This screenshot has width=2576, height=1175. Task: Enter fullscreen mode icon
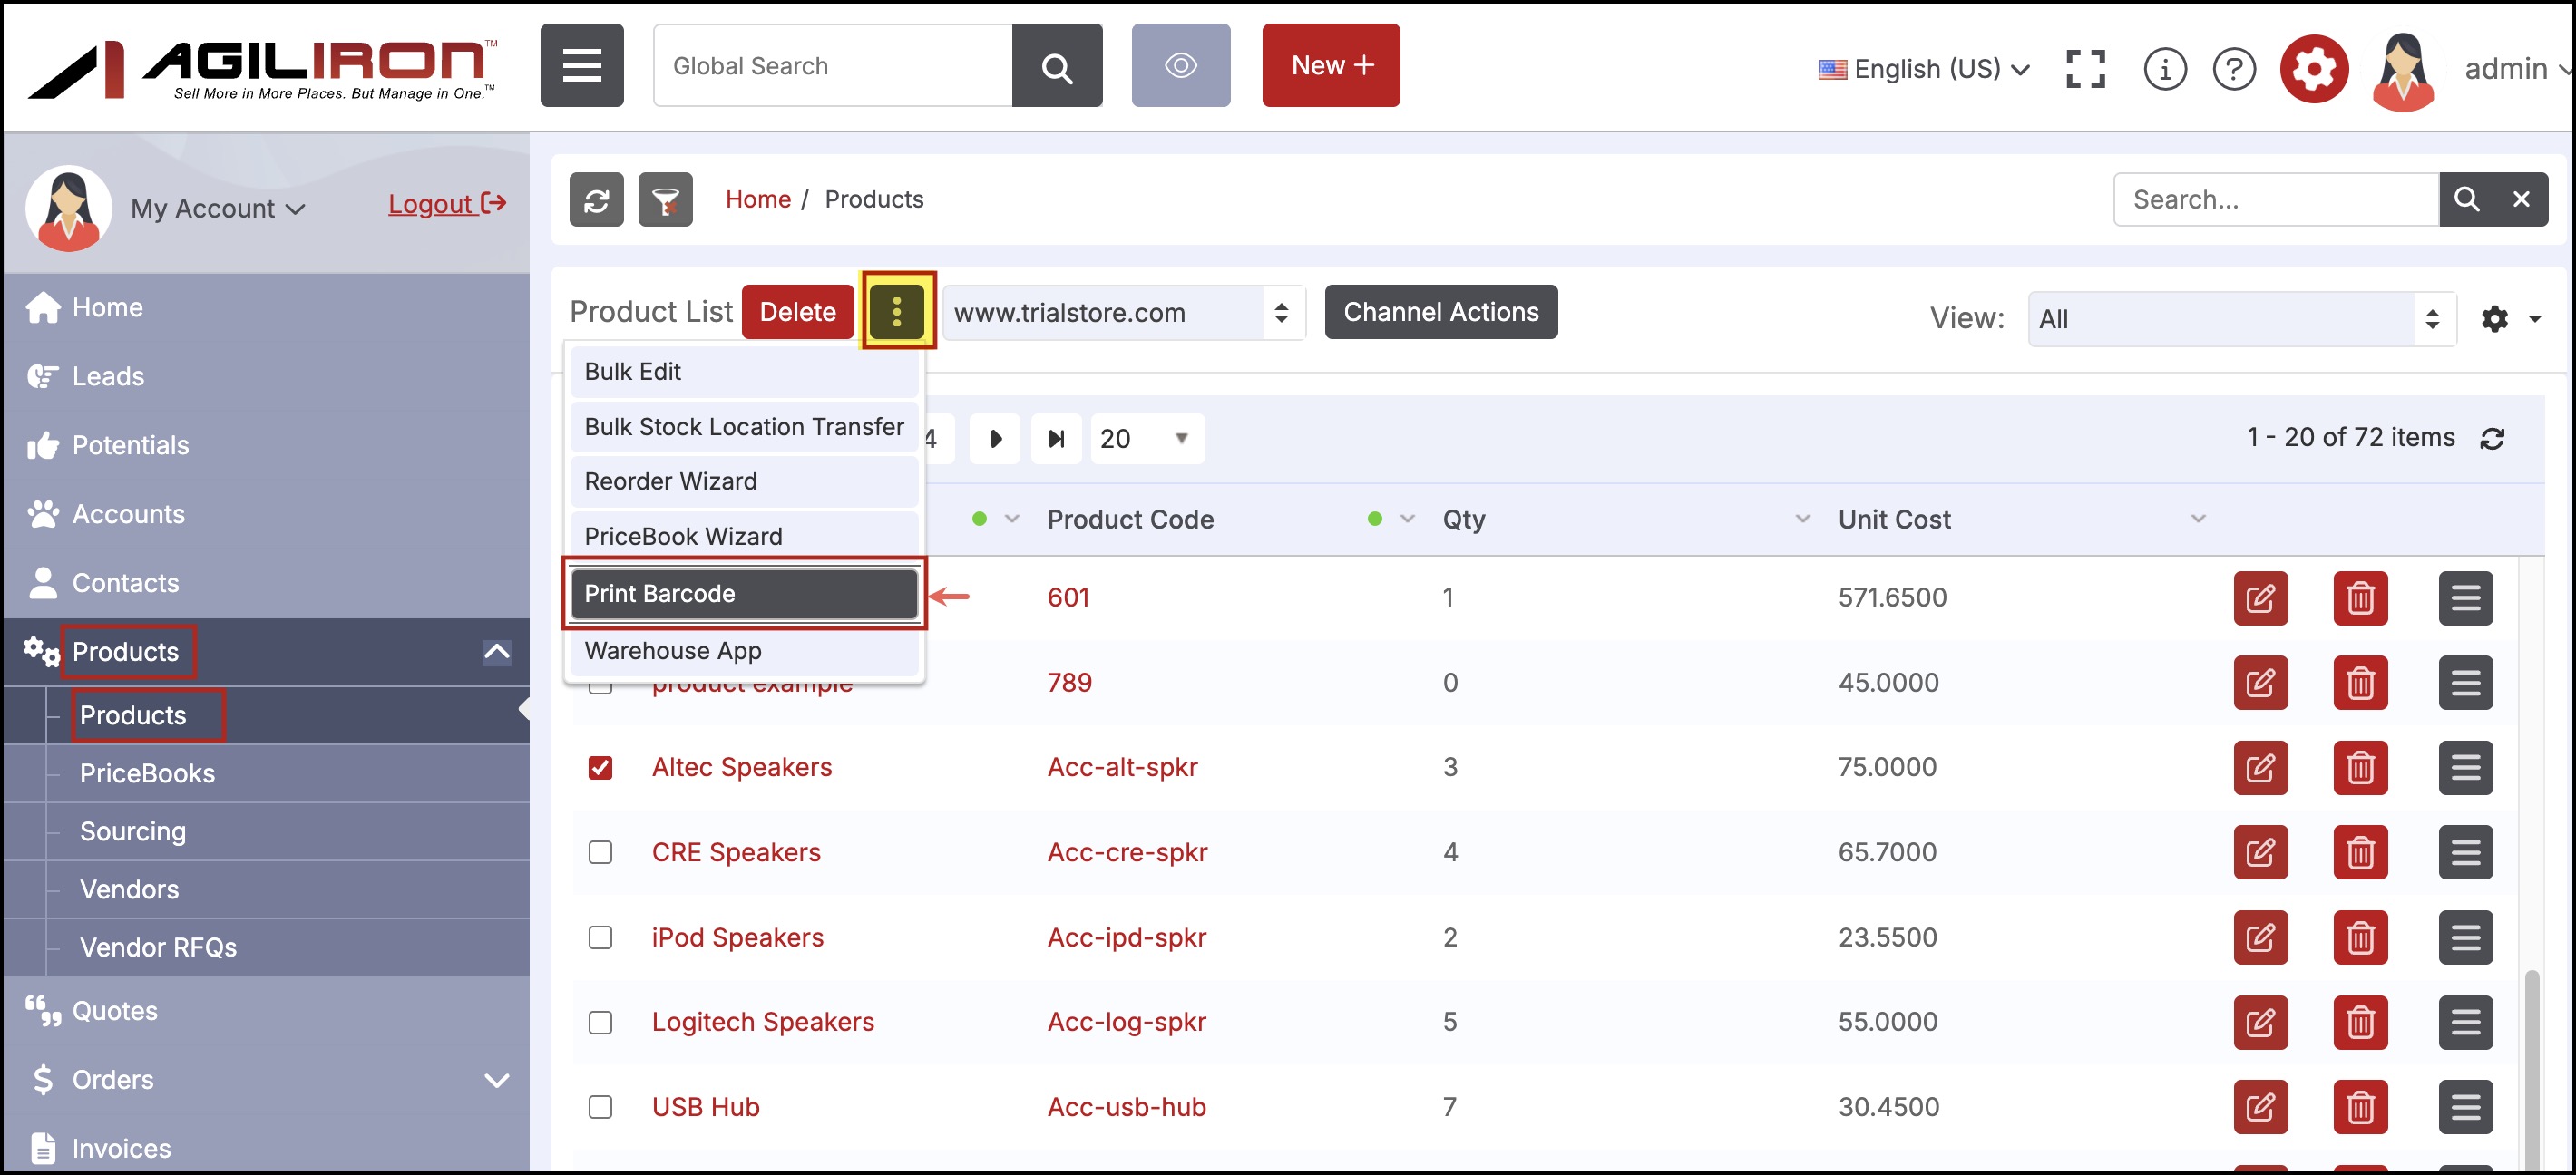(2084, 68)
